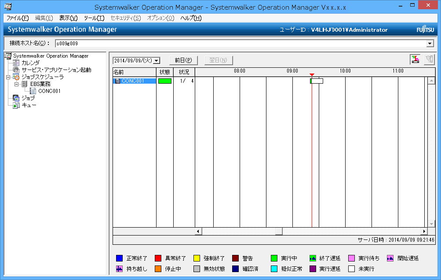The image size is (441, 280).
Task: Click the サーバ日時 status text
Action: coord(396,240)
